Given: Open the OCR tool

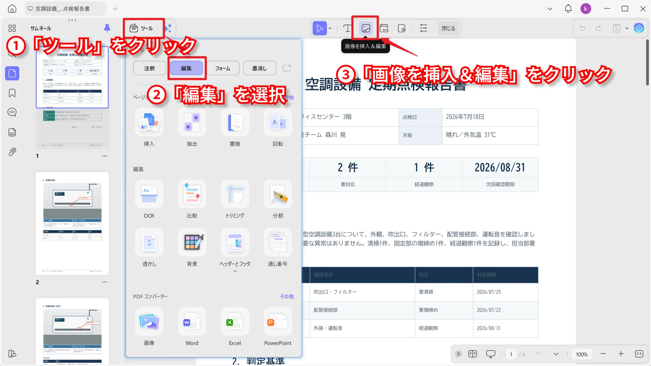Looking at the screenshot, I should [149, 200].
